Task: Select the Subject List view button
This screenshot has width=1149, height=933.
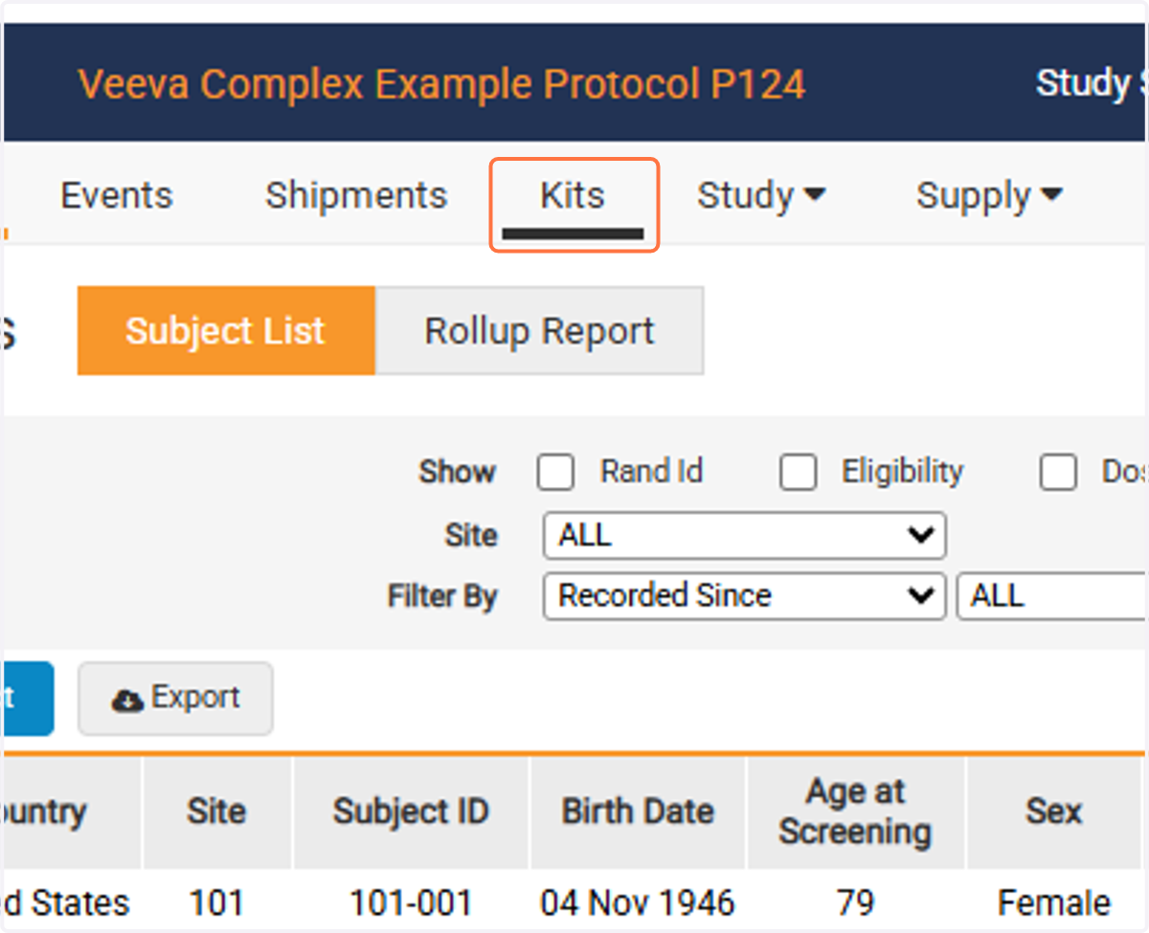Action: (226, 330)
